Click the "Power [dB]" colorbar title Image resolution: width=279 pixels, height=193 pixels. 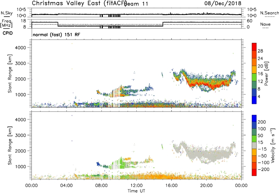coord(266,74)
